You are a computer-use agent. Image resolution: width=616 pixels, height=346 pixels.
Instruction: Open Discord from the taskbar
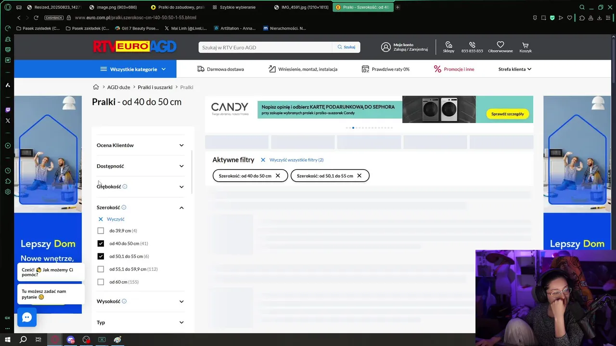tap(71, 340)
